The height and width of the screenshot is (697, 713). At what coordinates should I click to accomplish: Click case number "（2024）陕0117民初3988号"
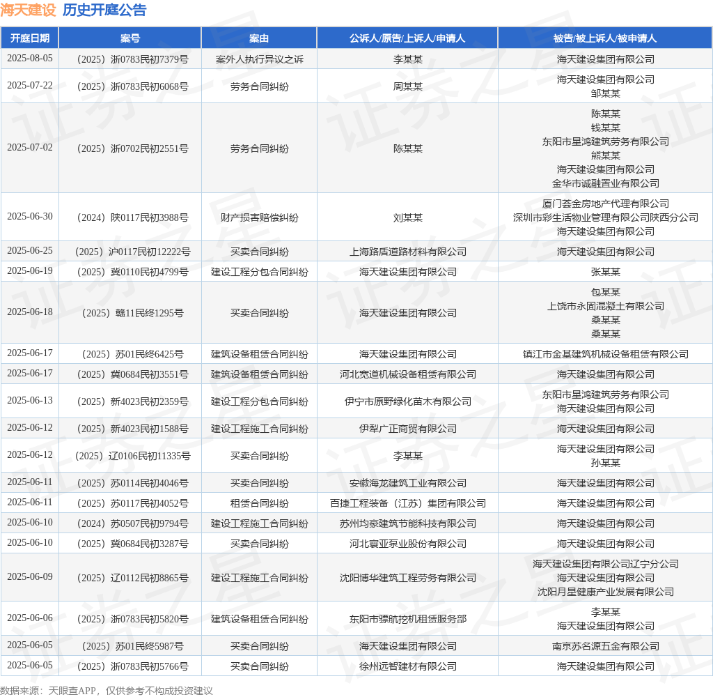coord(130,217)
